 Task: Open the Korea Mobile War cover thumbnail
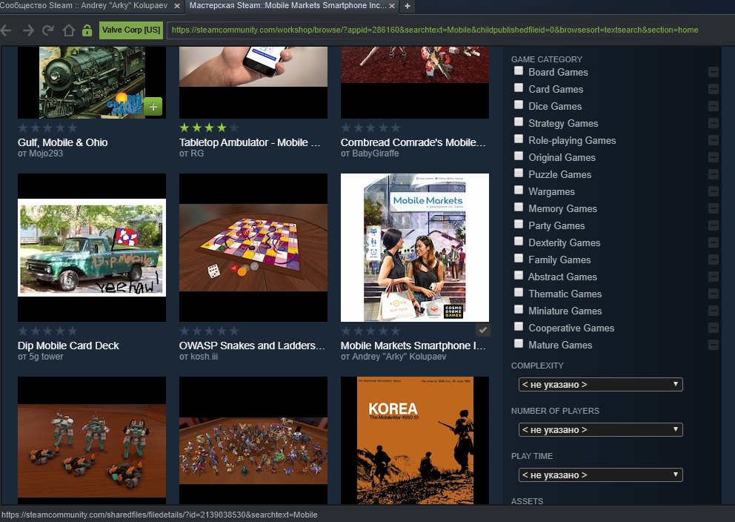coord(415,440)
